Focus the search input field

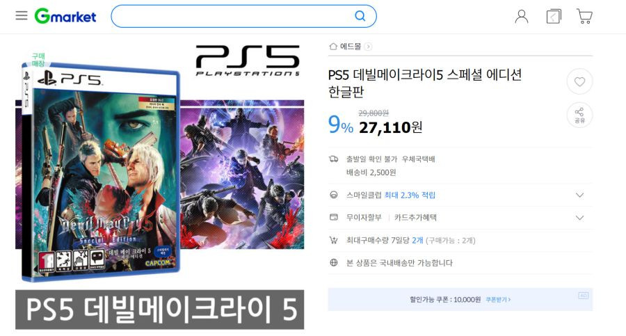[234, 17]
